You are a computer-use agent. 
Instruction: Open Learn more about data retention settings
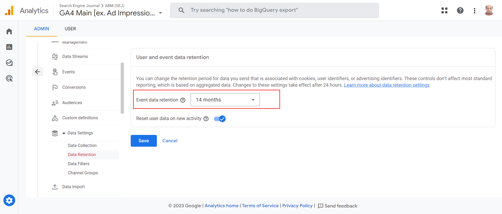click(x=386, y=85)
